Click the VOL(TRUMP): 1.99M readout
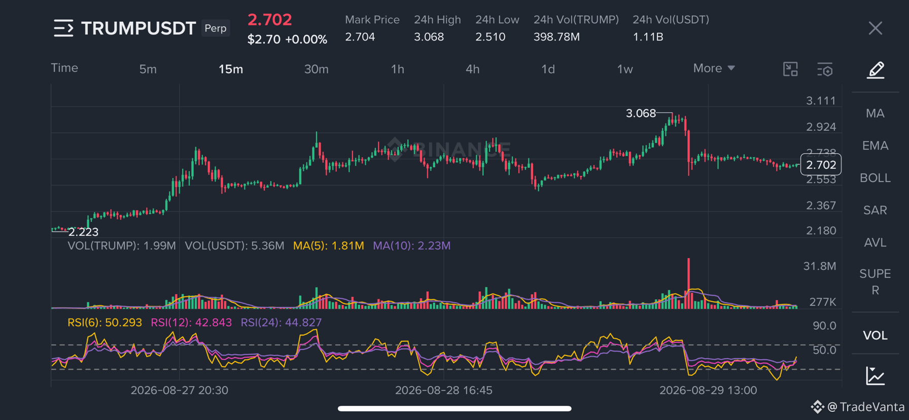The image size is (909, 420). click(122, 246)
